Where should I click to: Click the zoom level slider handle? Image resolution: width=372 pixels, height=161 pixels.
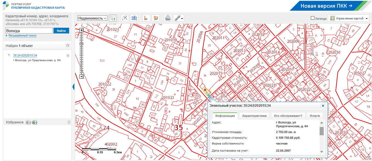click(x=81, y=44)
